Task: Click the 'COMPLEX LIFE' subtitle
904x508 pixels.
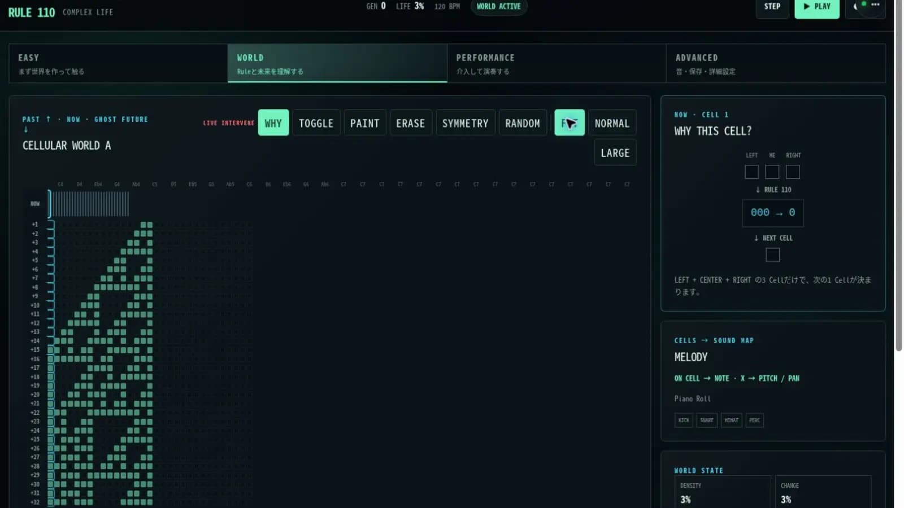Action: pos(88,12)
